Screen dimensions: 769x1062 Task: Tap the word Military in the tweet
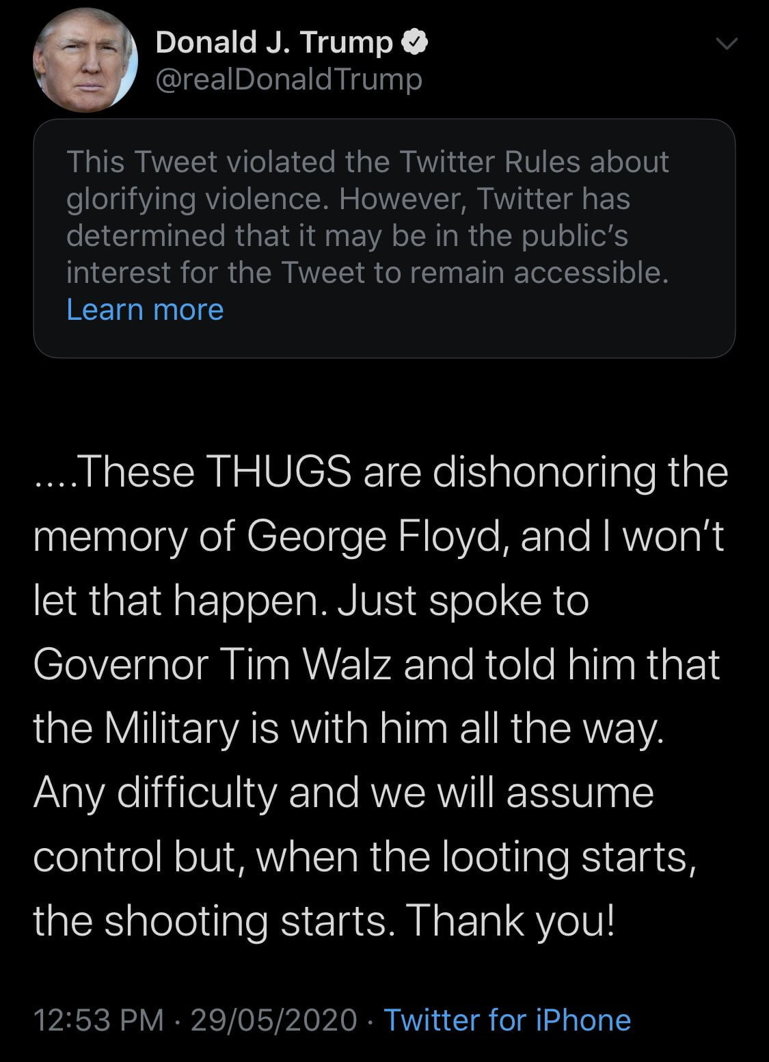pyautogui.click(x=171, y=729)
